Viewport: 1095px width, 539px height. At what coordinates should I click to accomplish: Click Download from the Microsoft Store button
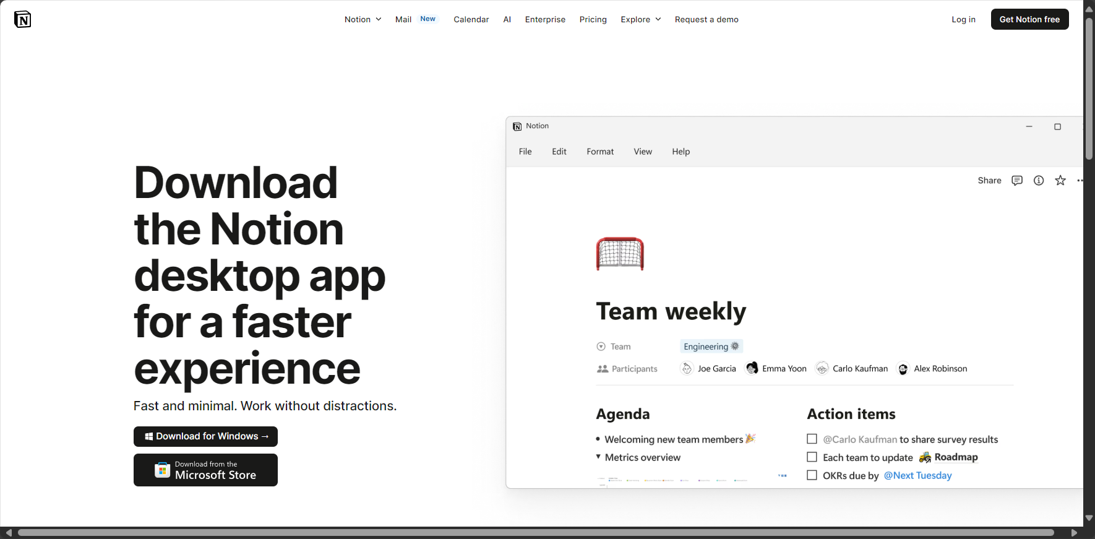[205, 470]
